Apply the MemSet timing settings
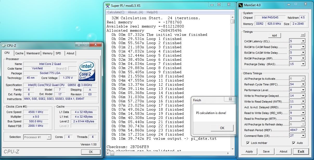 coord(249,151)
